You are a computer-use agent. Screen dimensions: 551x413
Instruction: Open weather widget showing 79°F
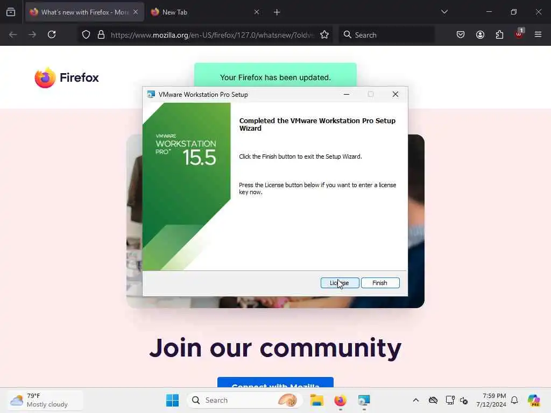(45, 400)
